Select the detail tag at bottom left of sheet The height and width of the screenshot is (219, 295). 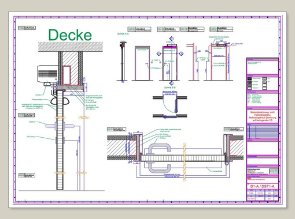click(x=27, y=175)
